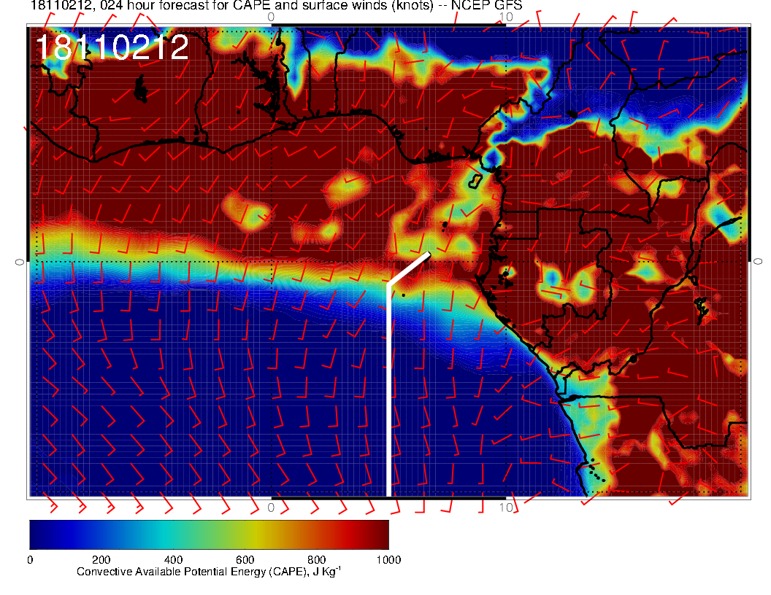Click the bottom axis longitude label 10
Screen dimensions: 771x595
tap(506, 507)
